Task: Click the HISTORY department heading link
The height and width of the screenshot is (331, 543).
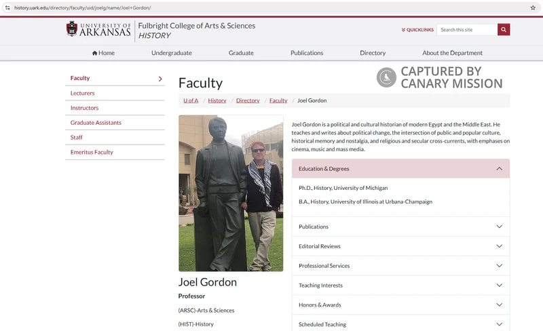Action: click(155, 36)
